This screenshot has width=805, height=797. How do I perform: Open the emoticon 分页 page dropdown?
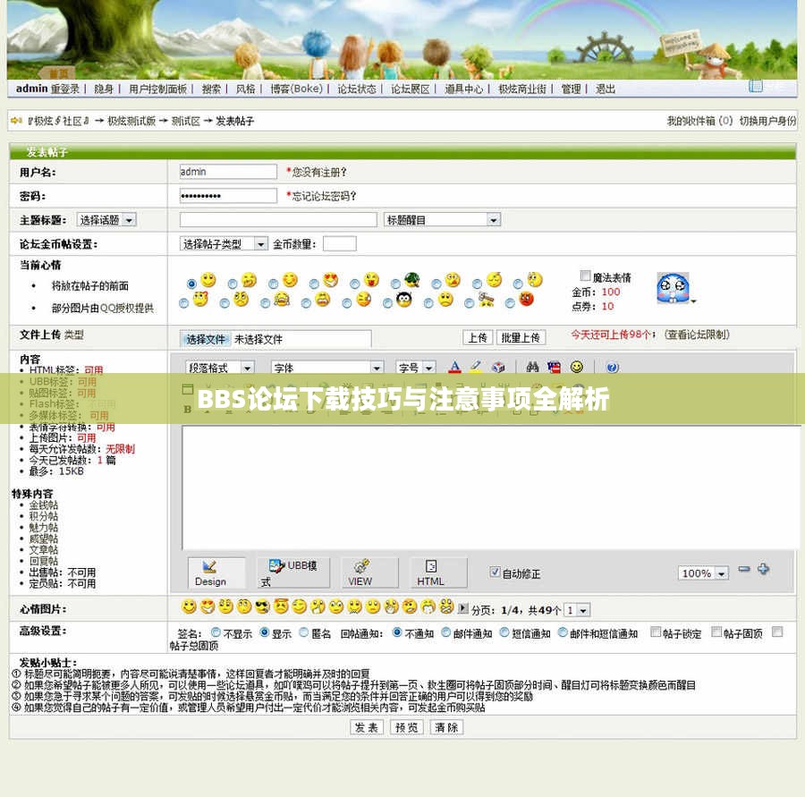577,610
